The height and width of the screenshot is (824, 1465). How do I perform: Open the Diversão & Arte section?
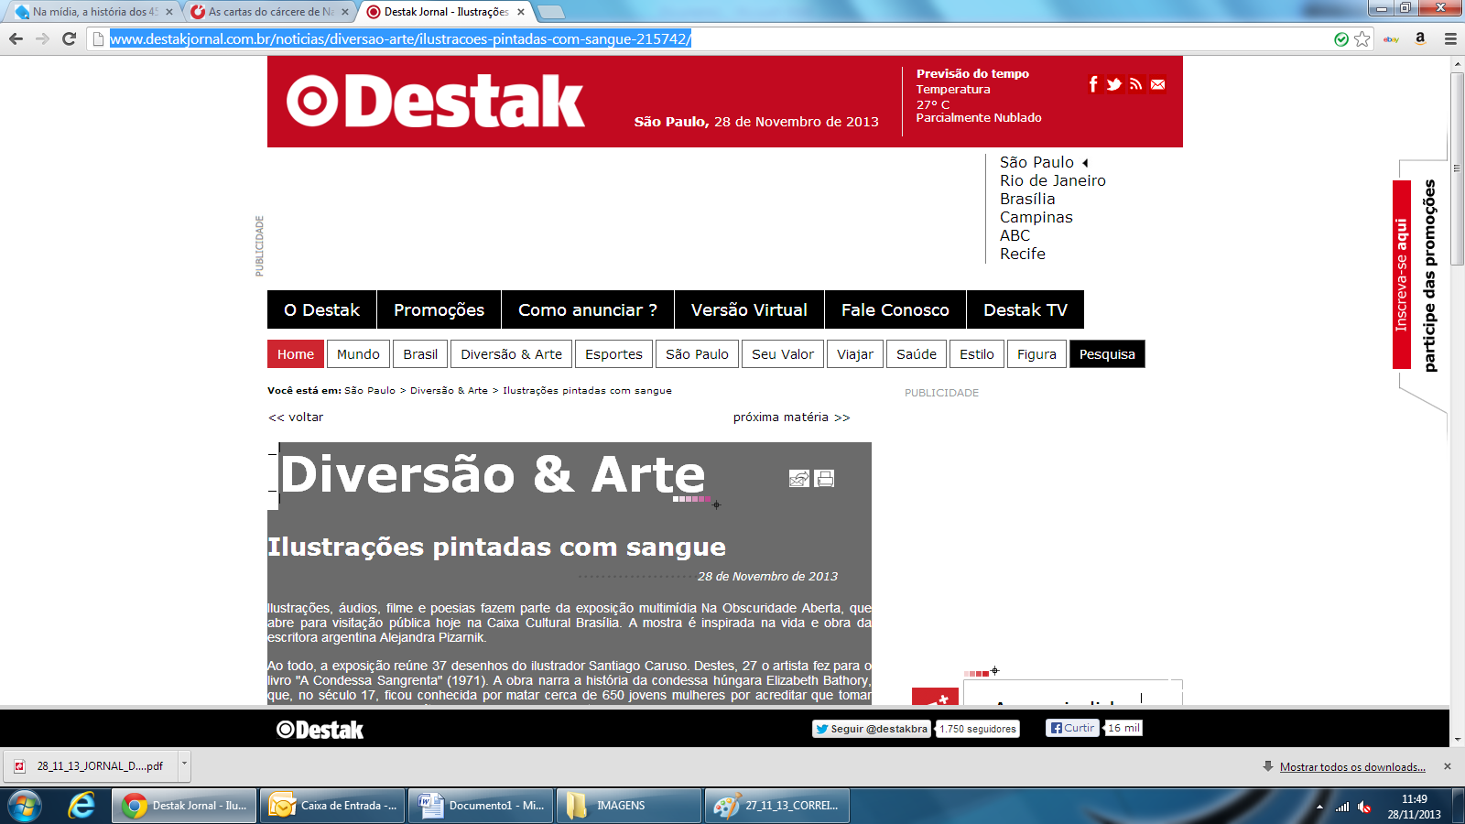pyautogui.click(x=511, y=354)
